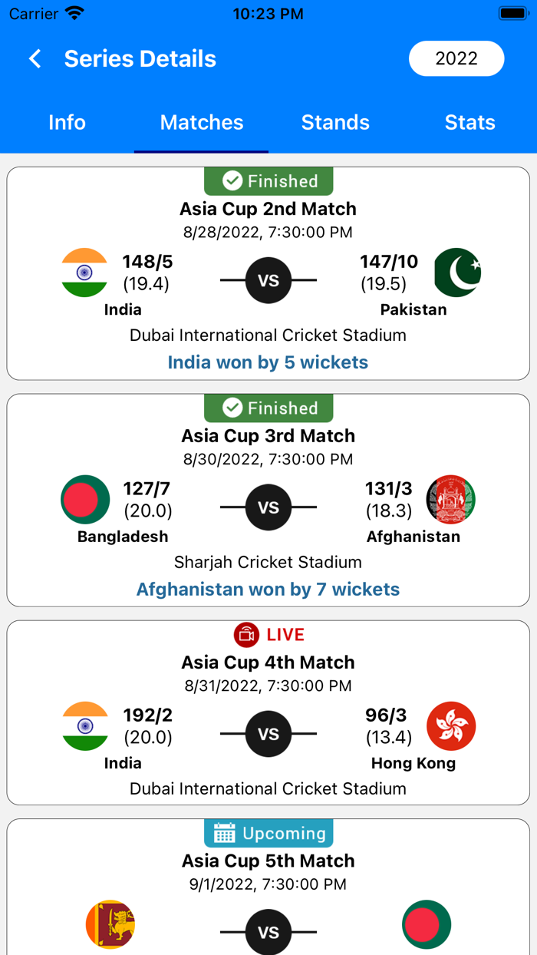Tap the WiFi icon in the status bar
This screenshot has width=537, height=955.
74,12
